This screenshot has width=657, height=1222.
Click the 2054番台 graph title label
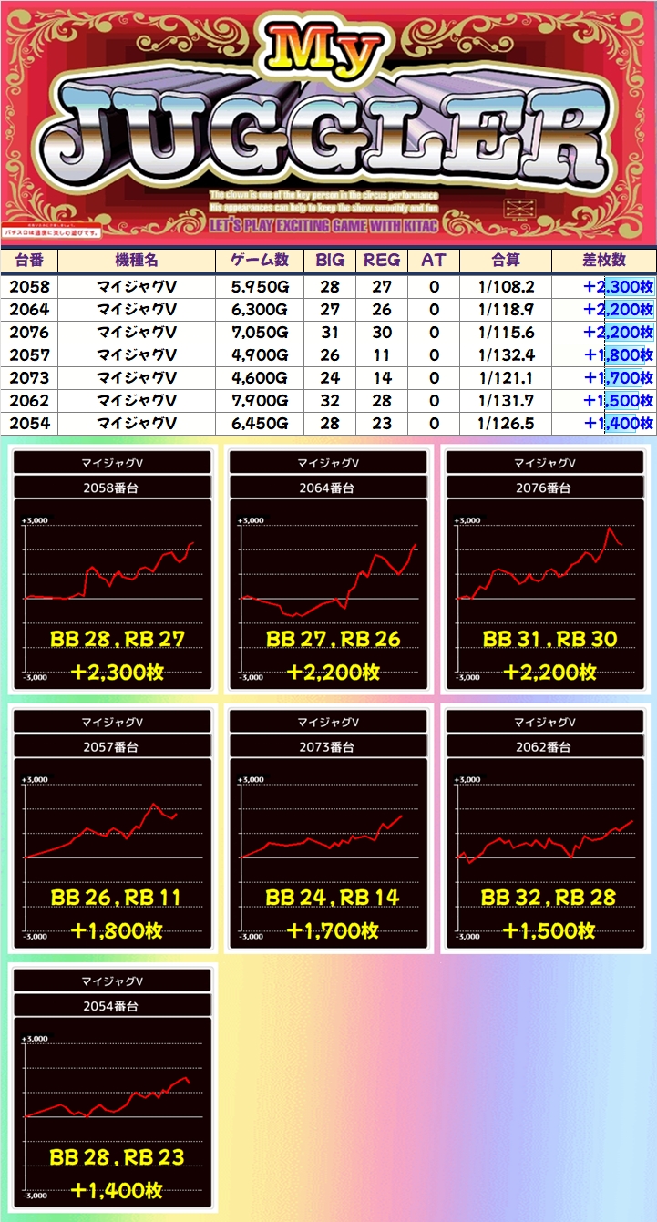point(112,1006)
